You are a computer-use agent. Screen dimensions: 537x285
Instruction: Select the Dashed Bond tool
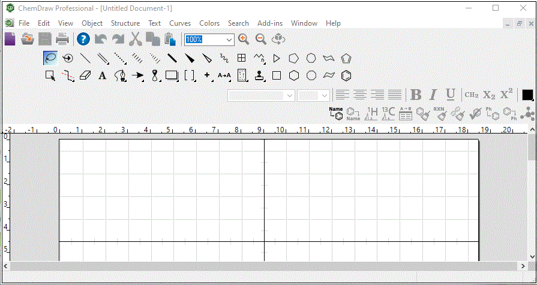click(x=120, y=58)
